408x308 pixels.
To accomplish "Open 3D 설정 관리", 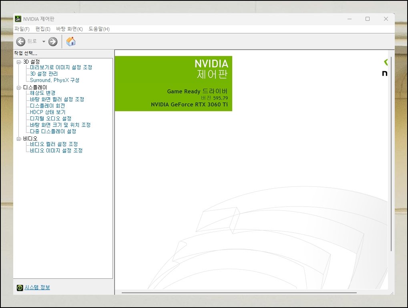I will tap(44, 74).
